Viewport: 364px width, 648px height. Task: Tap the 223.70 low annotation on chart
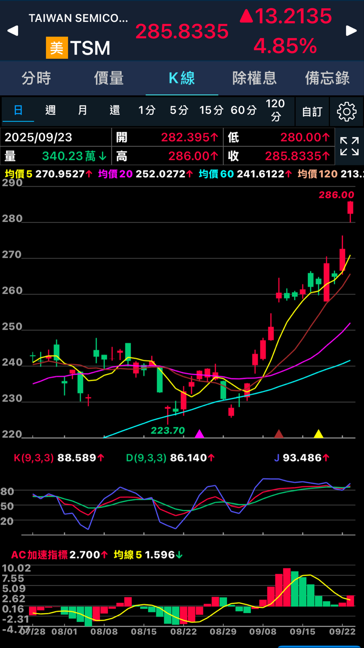coord(168,430)
